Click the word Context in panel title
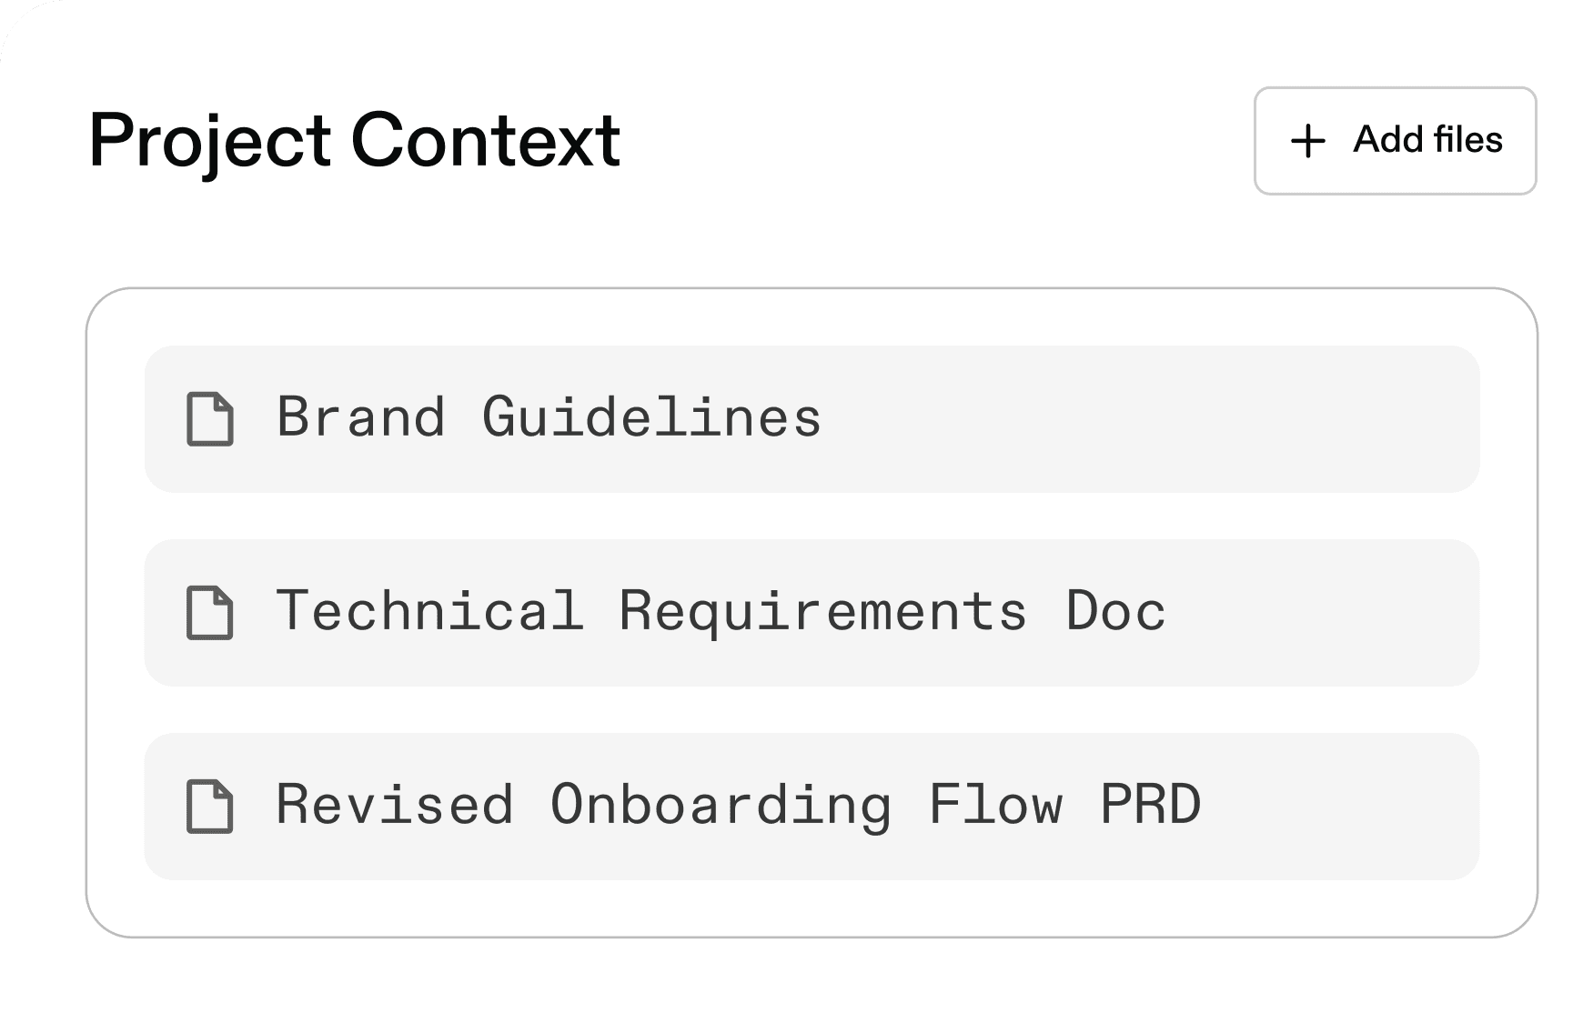The image size is (1583, 1023). click(x=485, y=141)
